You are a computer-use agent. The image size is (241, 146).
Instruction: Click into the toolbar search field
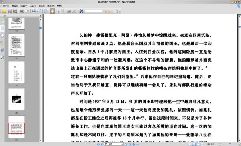(93, 11)
